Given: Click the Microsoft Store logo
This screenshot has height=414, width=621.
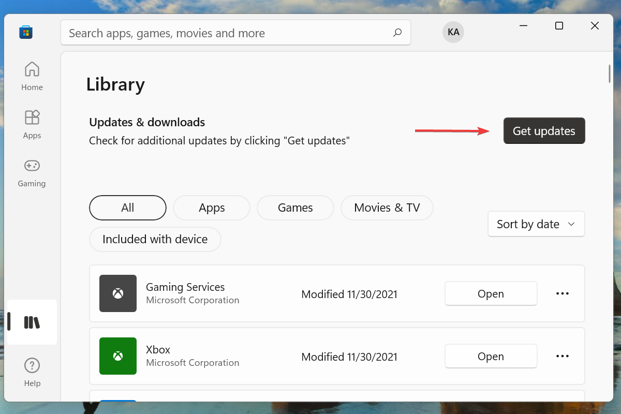Looking at the screenshot, I should point(26,32).
